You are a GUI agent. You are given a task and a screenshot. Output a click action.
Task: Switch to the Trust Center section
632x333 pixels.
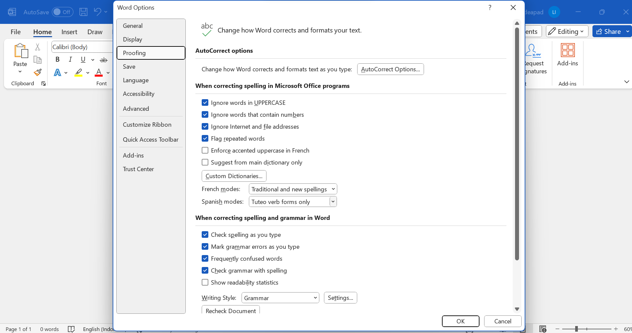[x=138, y=169]
